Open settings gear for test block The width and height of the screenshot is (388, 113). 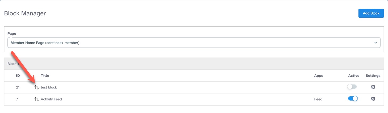pos(373,87)
